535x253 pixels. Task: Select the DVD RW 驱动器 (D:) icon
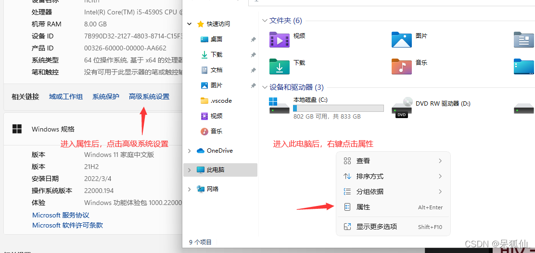pos(402,108)
